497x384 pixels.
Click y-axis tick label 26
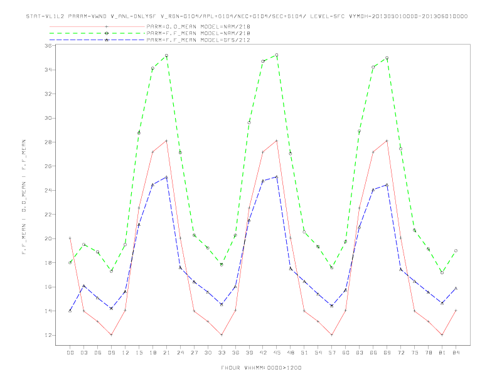click(x=48, y=166)
